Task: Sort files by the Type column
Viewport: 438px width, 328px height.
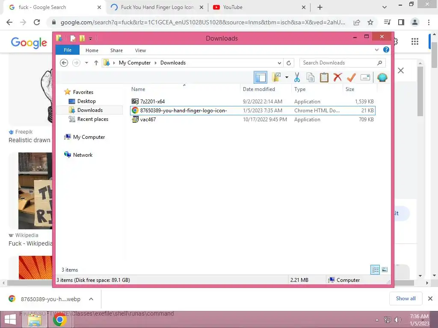Action: (317, 89)
